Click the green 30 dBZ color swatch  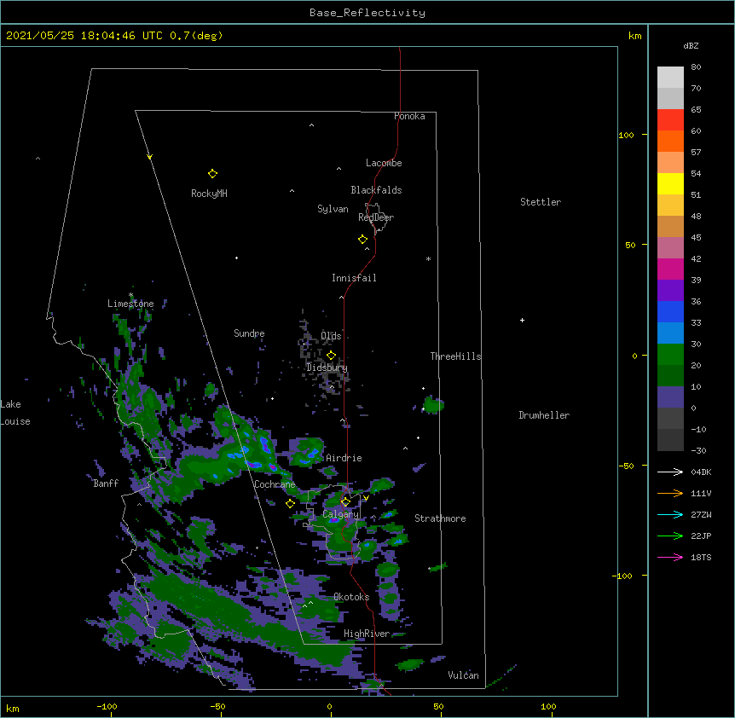pyautogui.click(x=670, y=355)
